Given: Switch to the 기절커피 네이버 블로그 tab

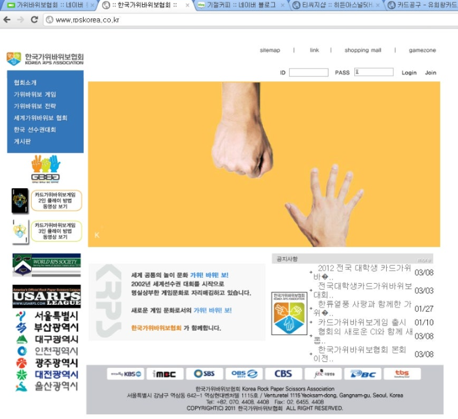Looking at the screenshot, I should point(241,5).
